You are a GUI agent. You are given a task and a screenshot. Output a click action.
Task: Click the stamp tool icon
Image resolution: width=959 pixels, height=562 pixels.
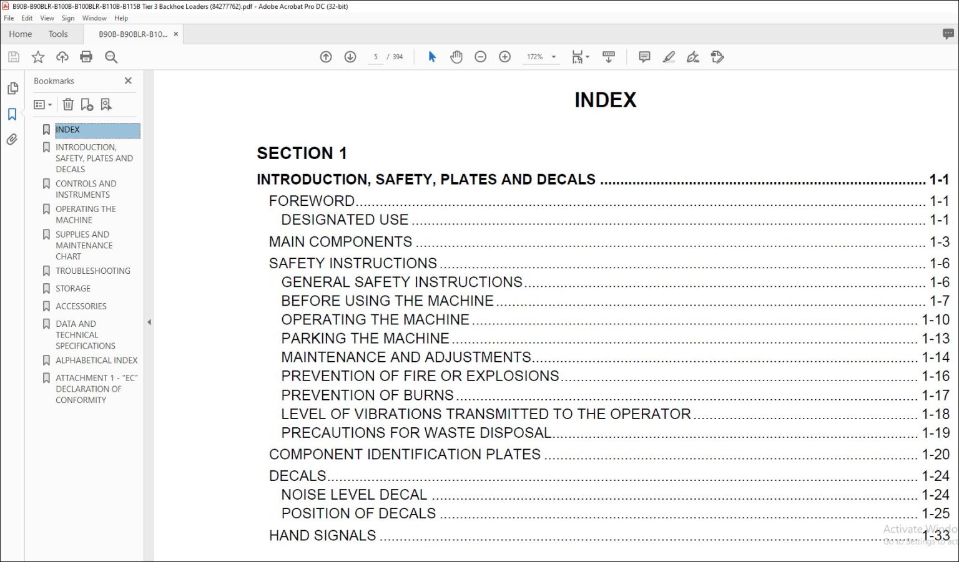click(717, 57)
